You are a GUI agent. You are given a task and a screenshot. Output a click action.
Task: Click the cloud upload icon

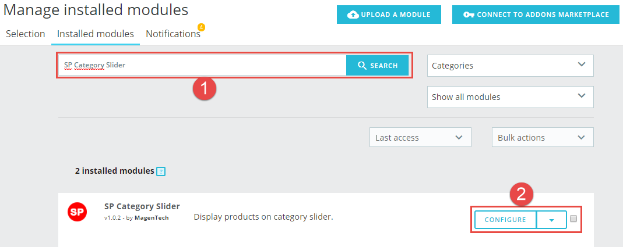point(353,15)
